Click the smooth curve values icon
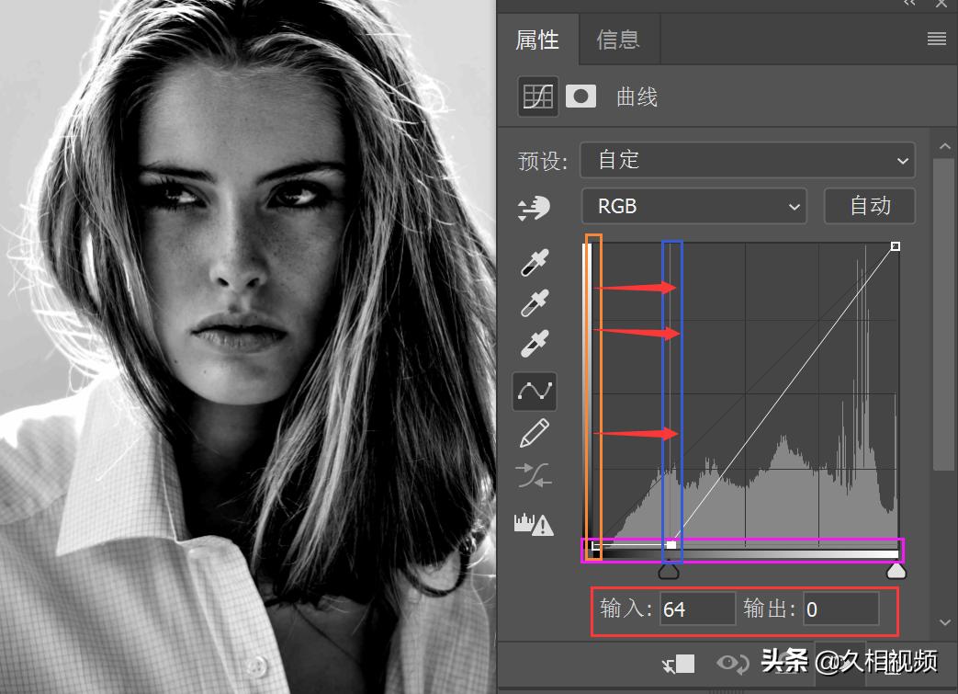Viewport: 958px width, 694px height. [x=534, y=474]
